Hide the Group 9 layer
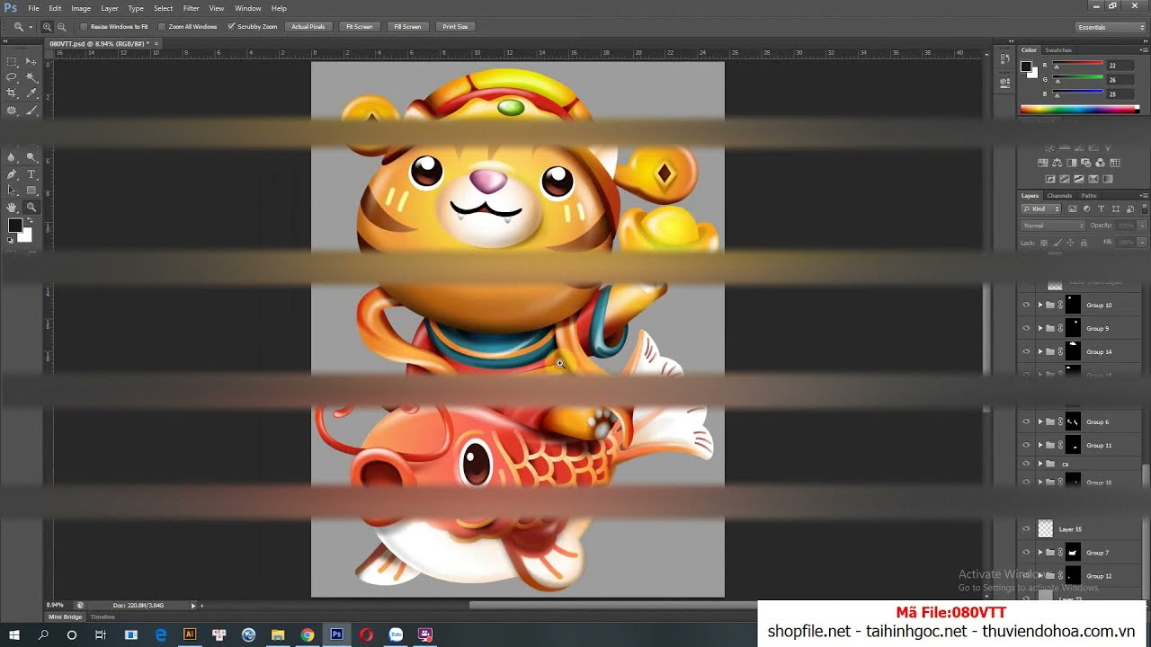1151x647 pixels. click(1026, 328)
